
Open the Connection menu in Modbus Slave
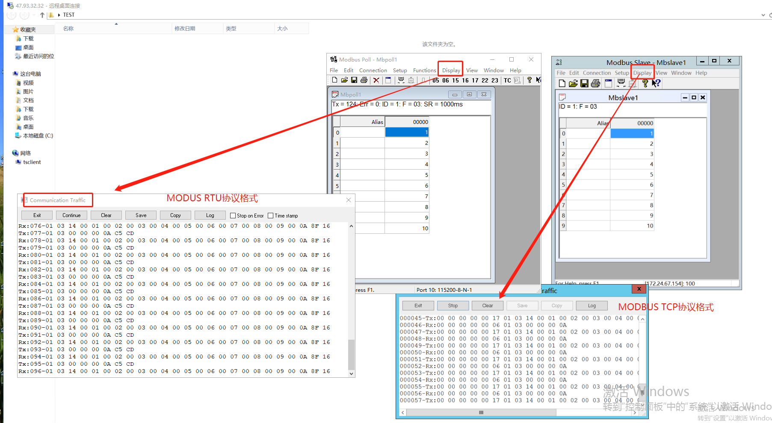[597, 73]
